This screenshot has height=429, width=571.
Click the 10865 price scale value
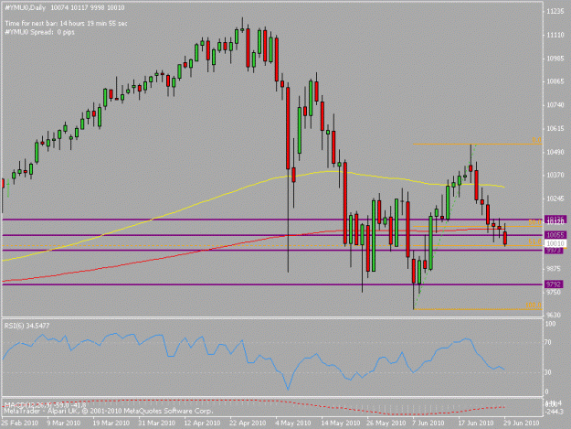click(555, 81)
